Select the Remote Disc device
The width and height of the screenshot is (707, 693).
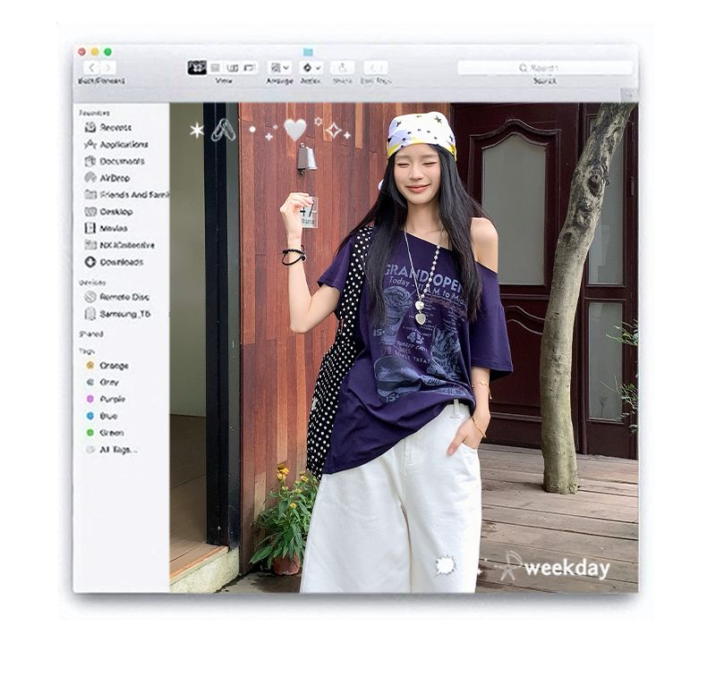[116, 297]
